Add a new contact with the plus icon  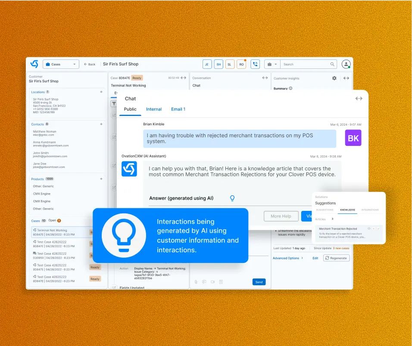[101, 124]
